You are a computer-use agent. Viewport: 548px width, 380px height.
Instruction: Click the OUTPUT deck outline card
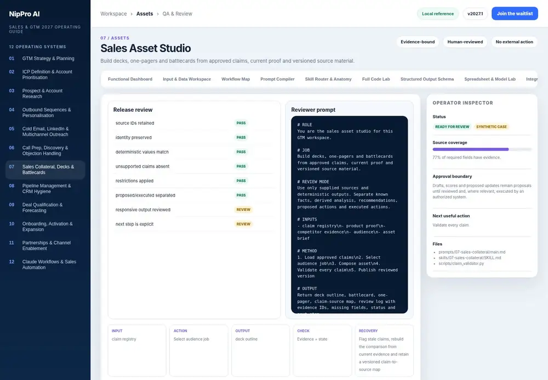point(260,350)
